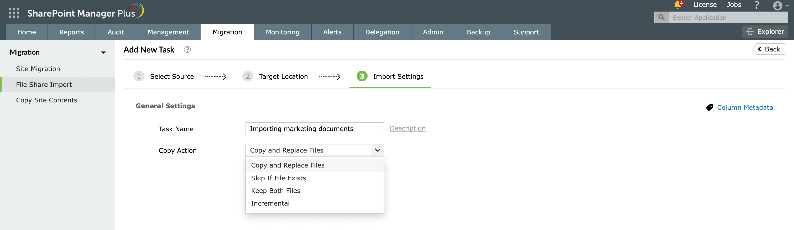Screen dimensions: 794x230
Task: Switch to the Delegation tab
Action: click(382, 32)
